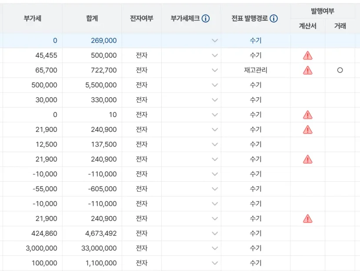Expand the 부가세체크 chevron in the 722,700 row
Image resolution: width=360 pixels, height=271 pixels.
click(x=215, y=70)
